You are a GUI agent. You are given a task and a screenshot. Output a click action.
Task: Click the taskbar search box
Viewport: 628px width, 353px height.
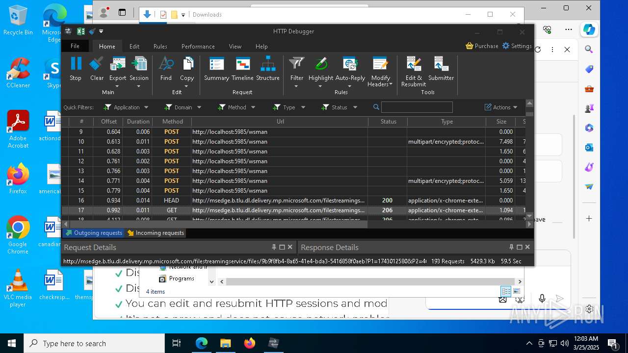(94, 343)
